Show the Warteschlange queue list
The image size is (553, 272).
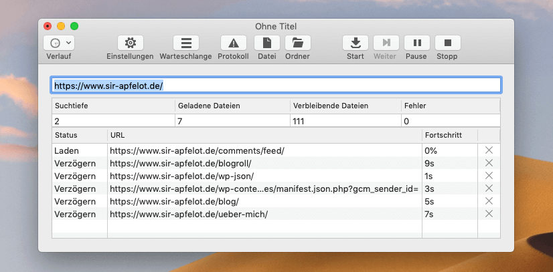[186, 43]
